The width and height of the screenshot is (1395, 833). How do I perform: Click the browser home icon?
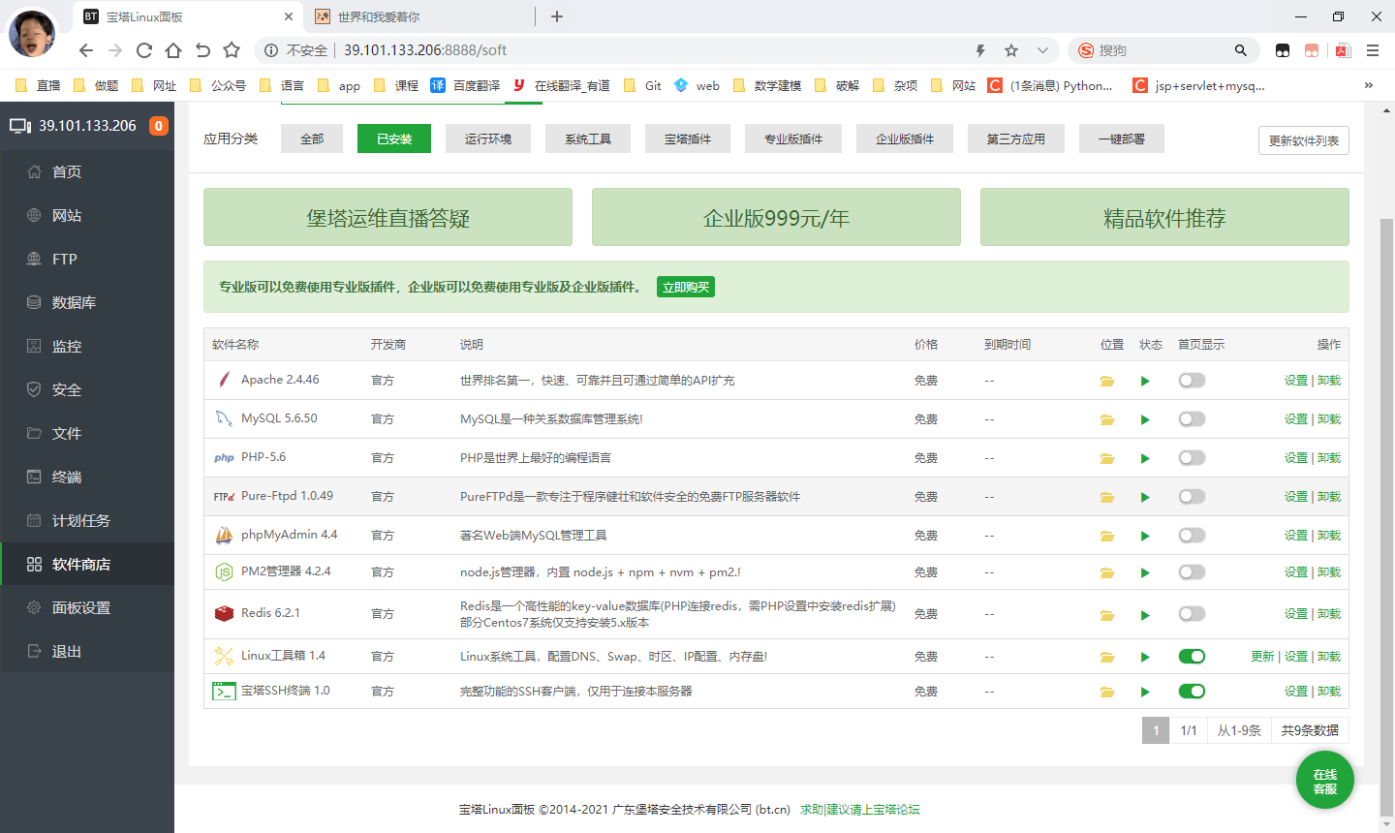coord(173,50)
